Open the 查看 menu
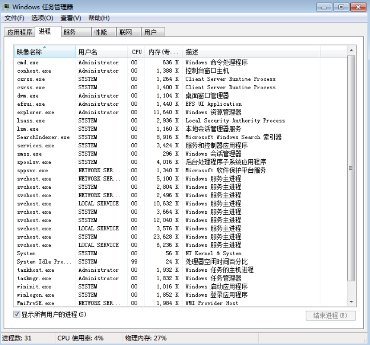 point(69,18)
